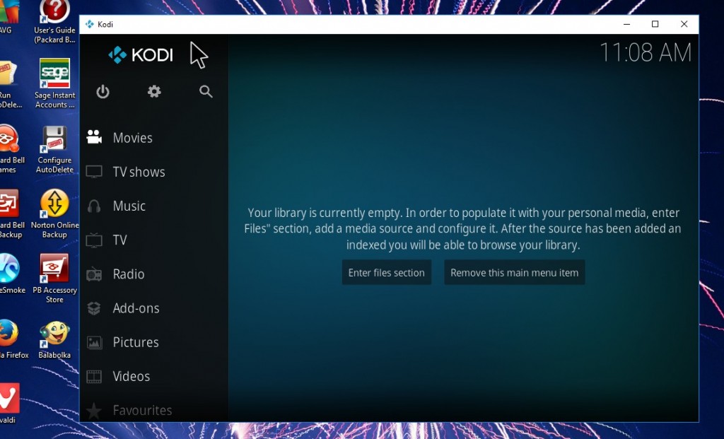Click the 11:08 AM clock display
Image resolution: width=724 pixels, height=439 pixels.
[646, 52]
